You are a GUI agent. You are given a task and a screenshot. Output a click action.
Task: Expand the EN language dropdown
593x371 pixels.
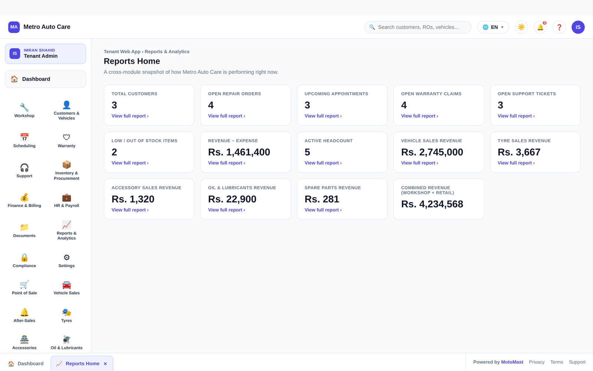click(493, 27)
